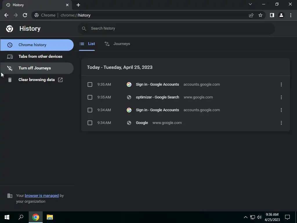Open a new tab with plus button
This screenshot has width=297, height=223.
coord(78,5)
